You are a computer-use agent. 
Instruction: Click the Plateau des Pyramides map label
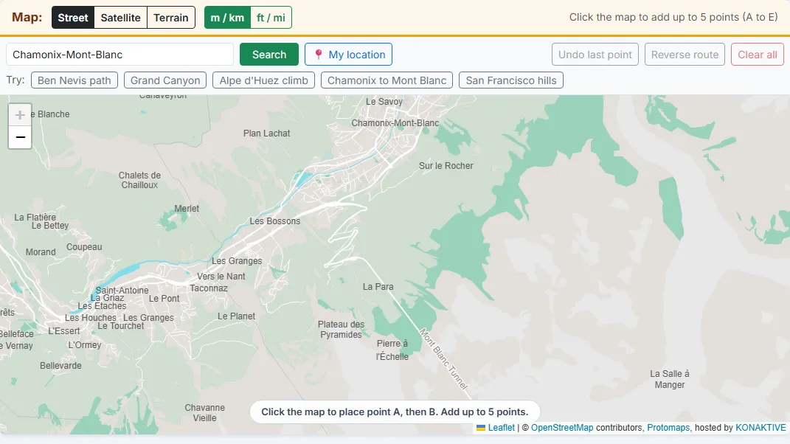[341, 330]
